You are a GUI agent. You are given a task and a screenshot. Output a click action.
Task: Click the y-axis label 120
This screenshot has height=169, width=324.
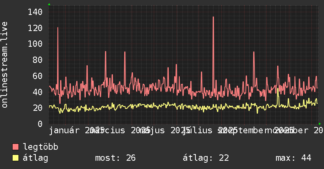tap(35, 28)
